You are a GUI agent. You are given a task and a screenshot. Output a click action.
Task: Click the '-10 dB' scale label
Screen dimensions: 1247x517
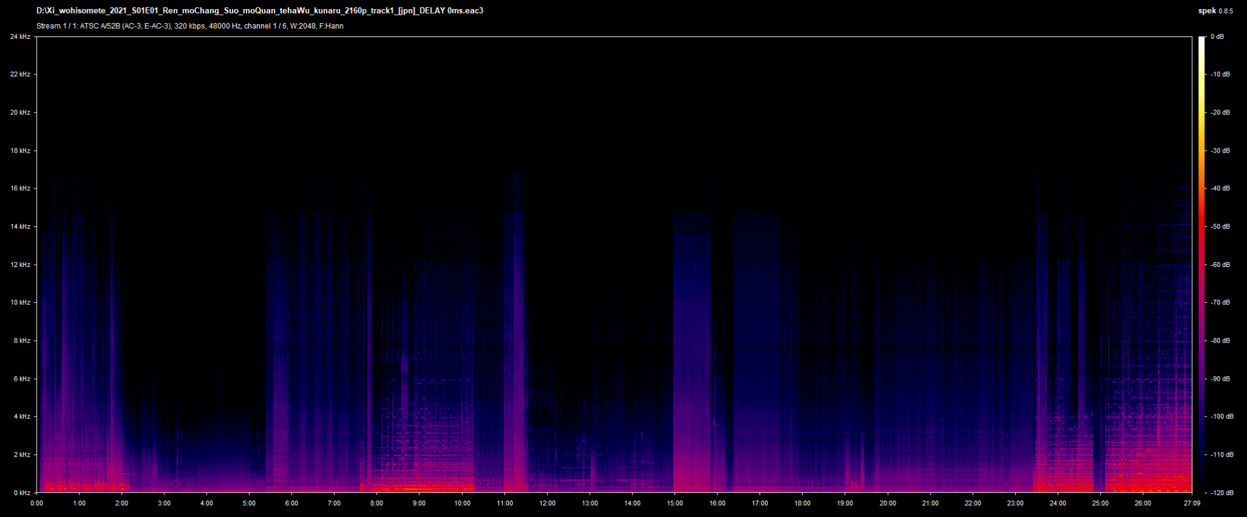1220,74
